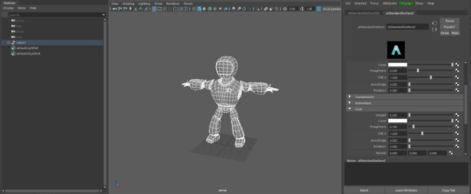Viewport: 471px width, 194px height.
Task: Click the Exposure icon beside 0.00
Action: (285, 9)
